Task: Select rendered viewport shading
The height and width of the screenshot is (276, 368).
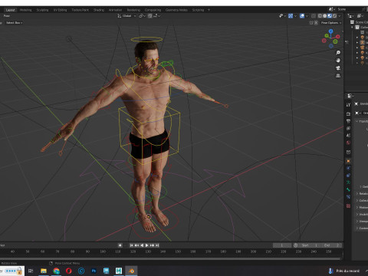Action: click(334, 16)
